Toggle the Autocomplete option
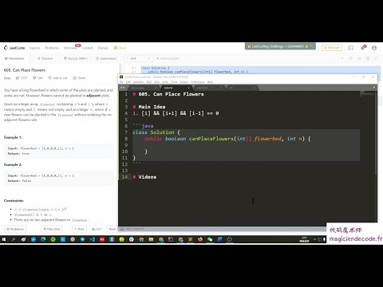 [x=168, y=58]
